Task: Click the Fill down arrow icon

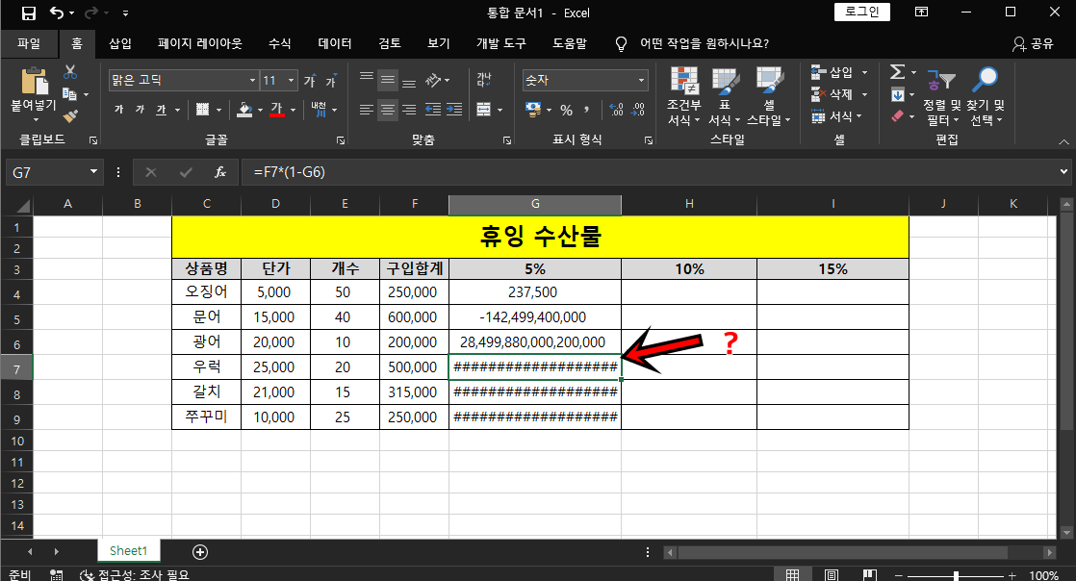Action: pyautogui.click(x=898, y=94)
